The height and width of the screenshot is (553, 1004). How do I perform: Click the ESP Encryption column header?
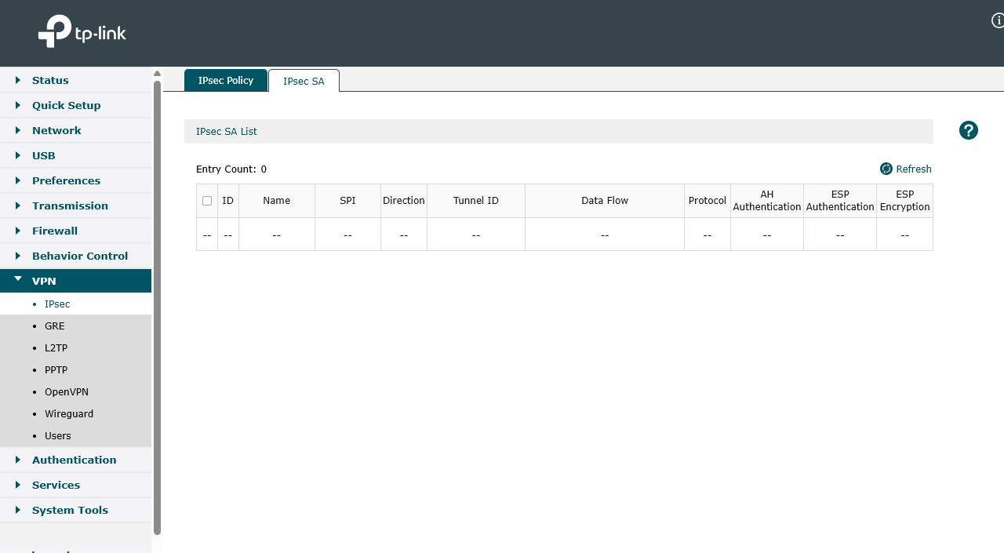point(905,201)
